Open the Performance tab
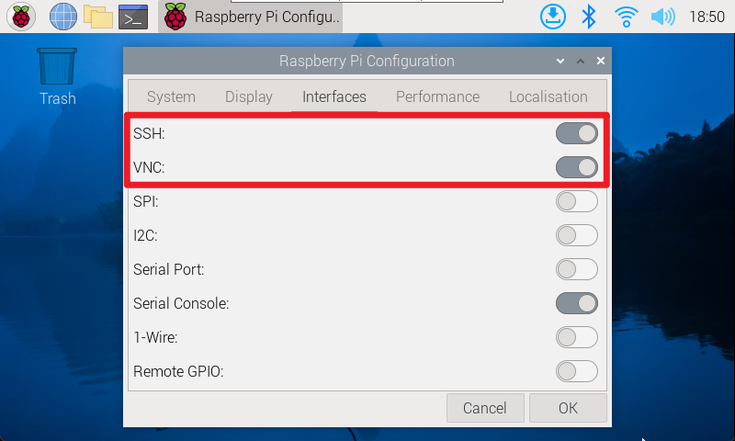The height and width of the screenshot is (441, 735). click(438, 96)
